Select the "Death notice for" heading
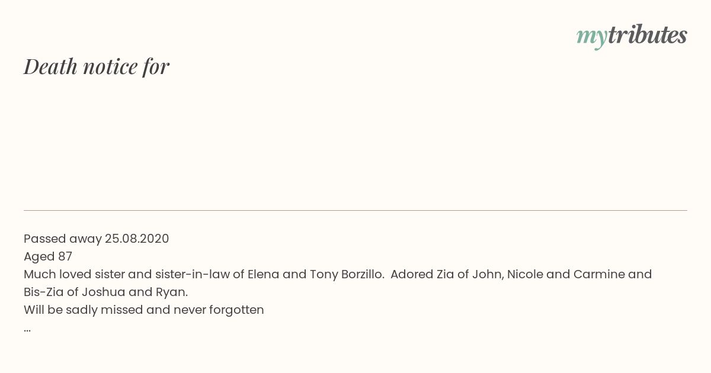Screen dimensions: 711x373 [x=97, y=66]
